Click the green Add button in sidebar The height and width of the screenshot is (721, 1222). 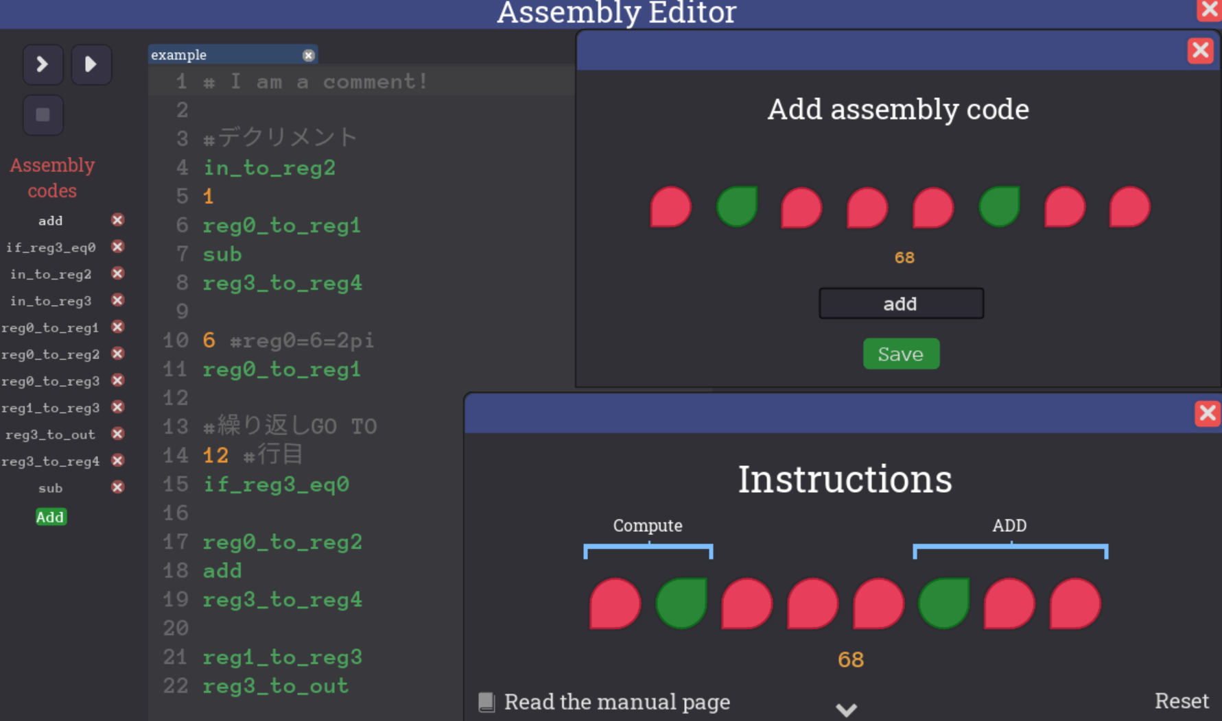coord(50,517)
